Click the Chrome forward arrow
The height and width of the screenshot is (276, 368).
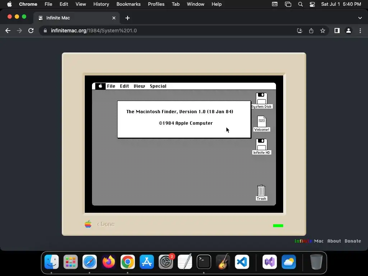[x=19, y=31]
